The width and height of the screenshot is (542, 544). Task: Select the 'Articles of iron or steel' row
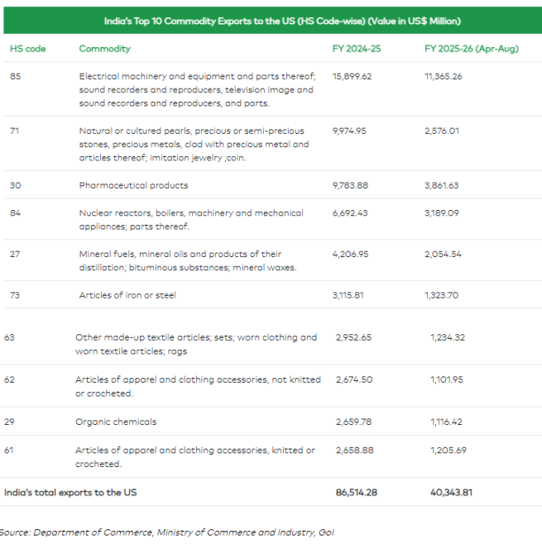click(127, 295)
